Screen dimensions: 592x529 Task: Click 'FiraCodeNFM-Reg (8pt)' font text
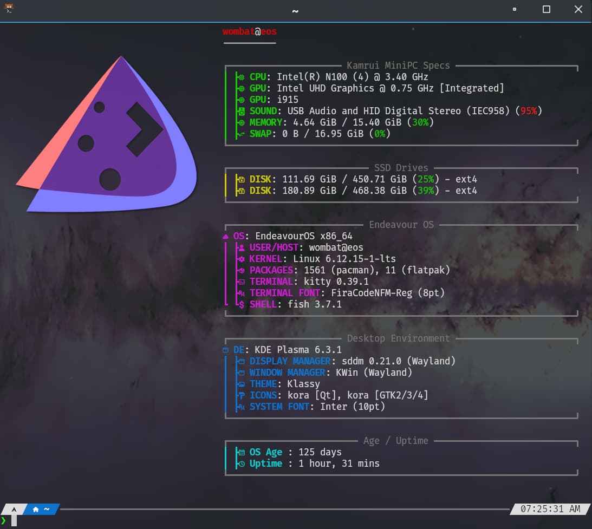tap(388, 293)
